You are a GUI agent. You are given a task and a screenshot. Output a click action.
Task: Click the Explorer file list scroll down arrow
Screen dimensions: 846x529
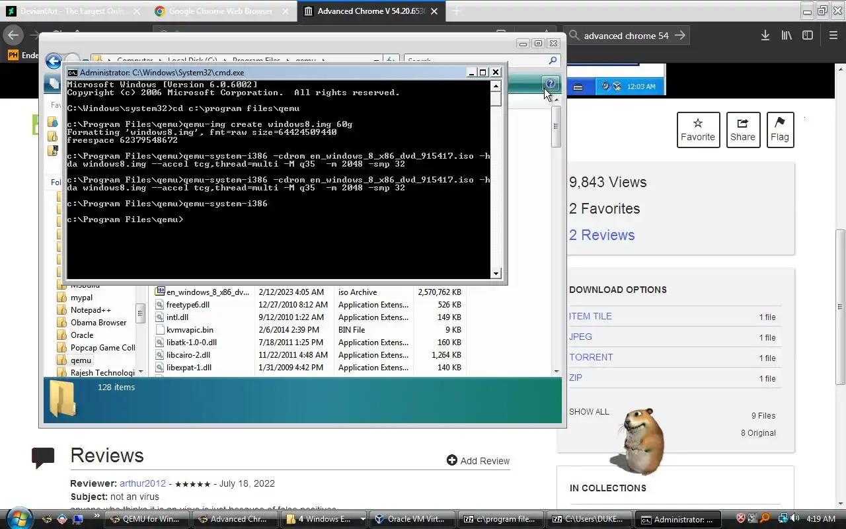[x=556, y=372]
